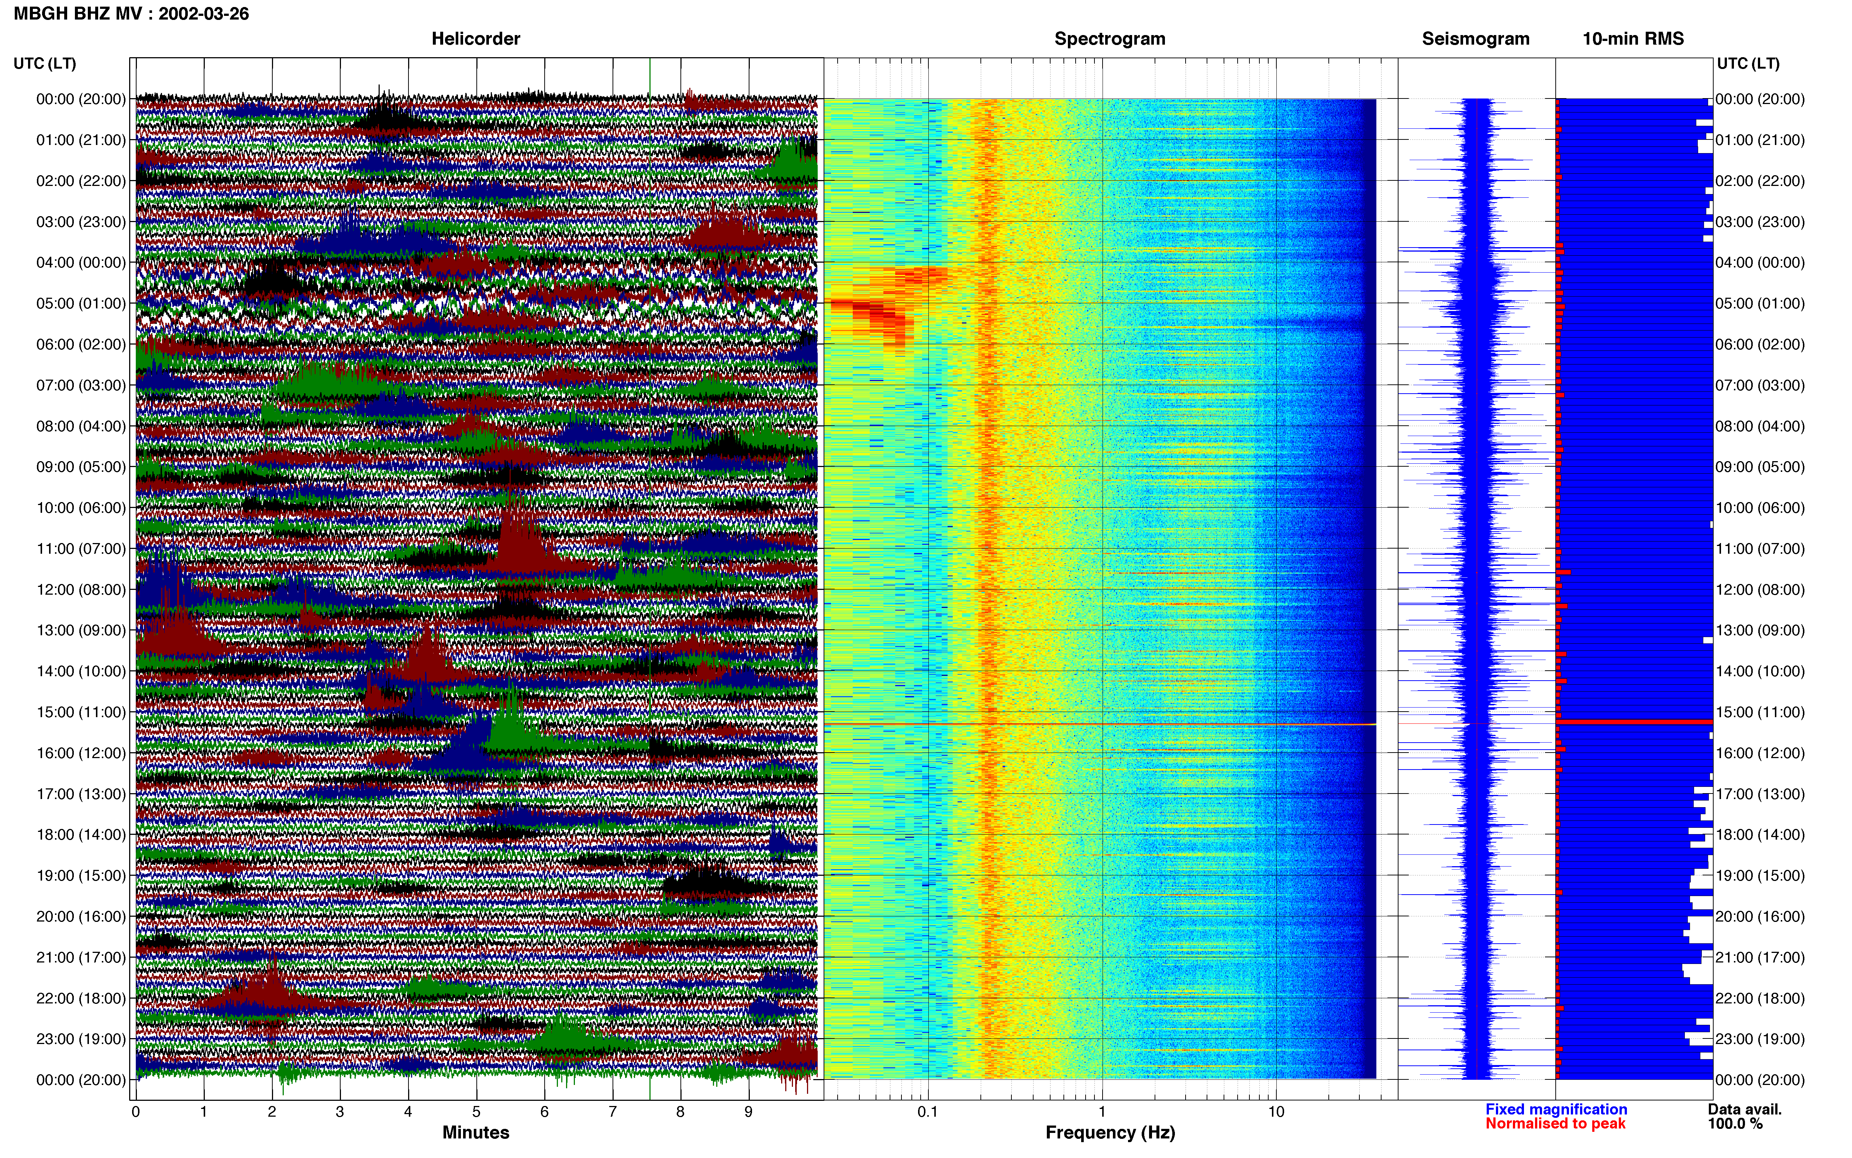Click the title 'MBGH BHZ MV : 2002-03-26'
The height and width of the screenshot is (1158, 1852).
[x=131, y=14]
